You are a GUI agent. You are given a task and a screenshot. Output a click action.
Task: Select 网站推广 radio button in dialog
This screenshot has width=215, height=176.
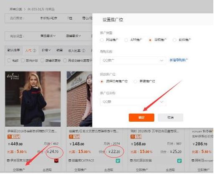[x=102, y=40]
